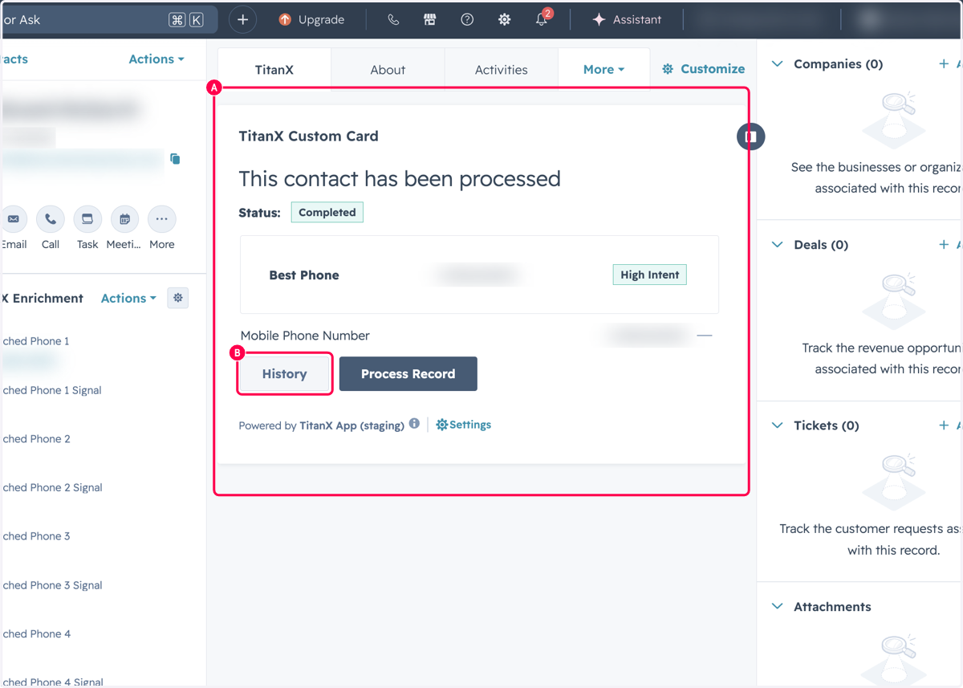963x688 pixels.
Task: Click the Customize link
Action: [x=704, y=69]
